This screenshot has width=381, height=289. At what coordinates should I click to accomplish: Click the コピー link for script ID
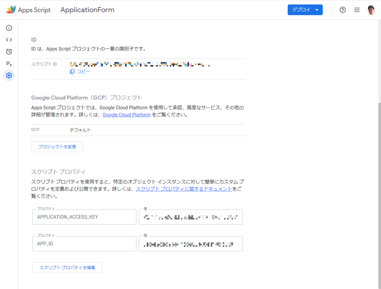click(x=84, y=72)
